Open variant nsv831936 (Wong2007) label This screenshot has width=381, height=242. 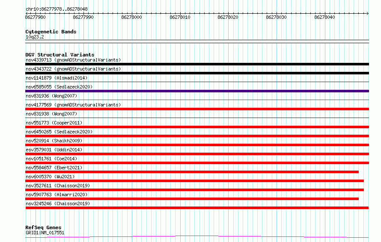tap(51, 96)
